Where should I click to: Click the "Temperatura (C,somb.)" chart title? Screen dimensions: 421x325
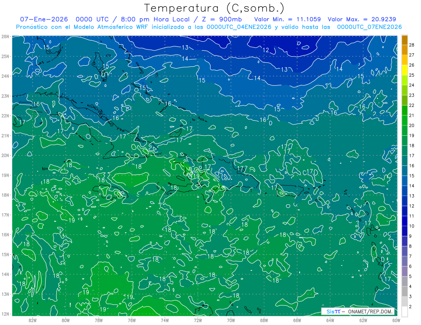(x=214, y=8)
